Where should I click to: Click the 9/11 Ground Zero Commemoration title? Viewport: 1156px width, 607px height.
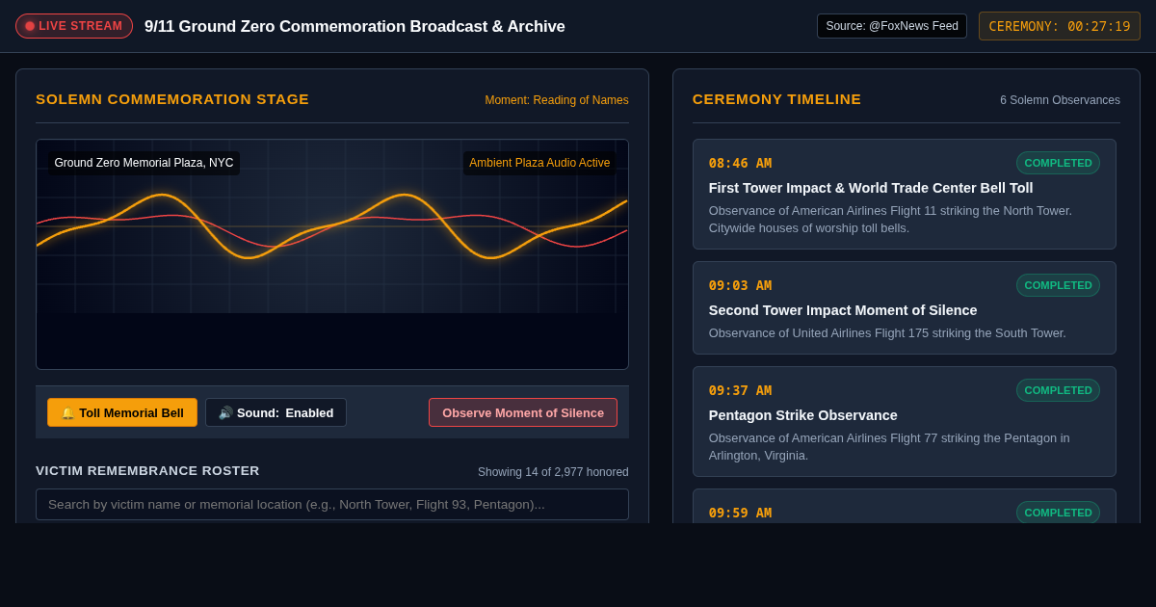click(355, 27)
